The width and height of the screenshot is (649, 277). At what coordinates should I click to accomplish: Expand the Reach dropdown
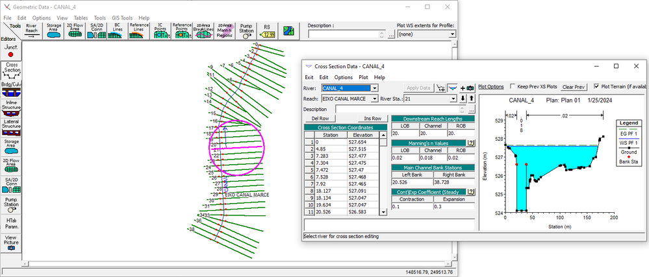[375, 99]
